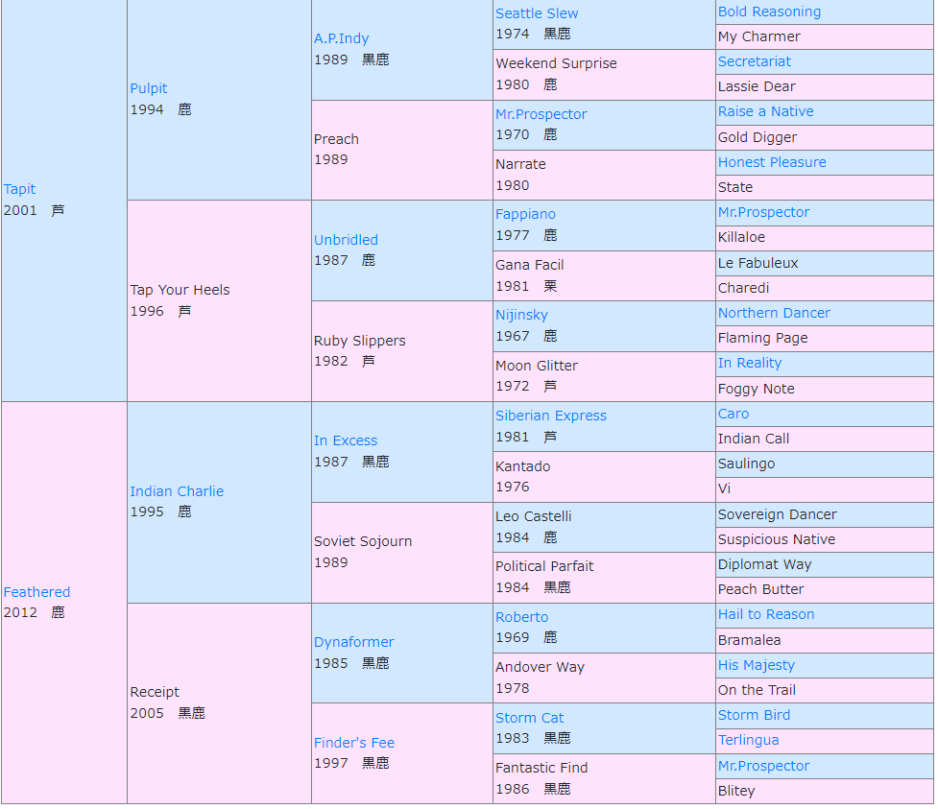Select the Nijinsky link
This screenshot has width=938, height=809.
pyautogui.click(x=521, y=315)
